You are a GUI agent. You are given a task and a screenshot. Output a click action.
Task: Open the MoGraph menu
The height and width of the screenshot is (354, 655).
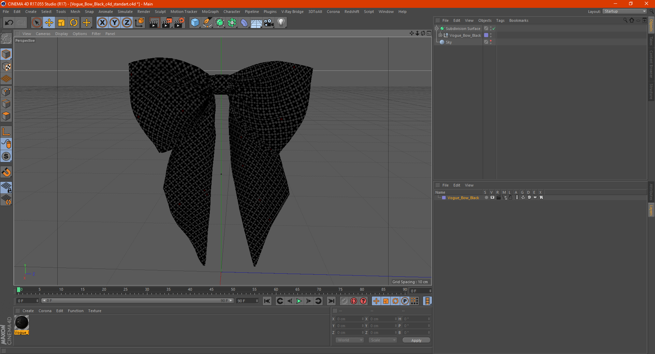coord(210,12)
